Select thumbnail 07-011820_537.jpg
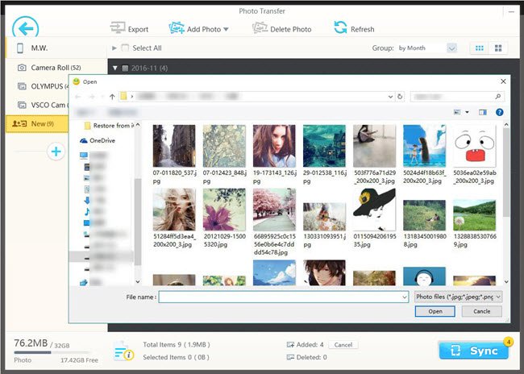Screen dimensions: 524x374 coord(174,155)
